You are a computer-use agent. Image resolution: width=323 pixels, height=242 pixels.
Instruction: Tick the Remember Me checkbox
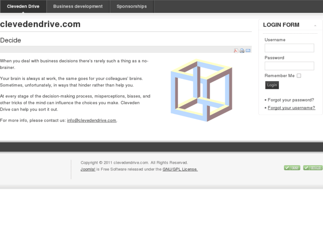point(299,76)
